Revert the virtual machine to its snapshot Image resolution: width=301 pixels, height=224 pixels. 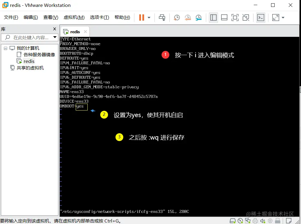coord(188,17)
